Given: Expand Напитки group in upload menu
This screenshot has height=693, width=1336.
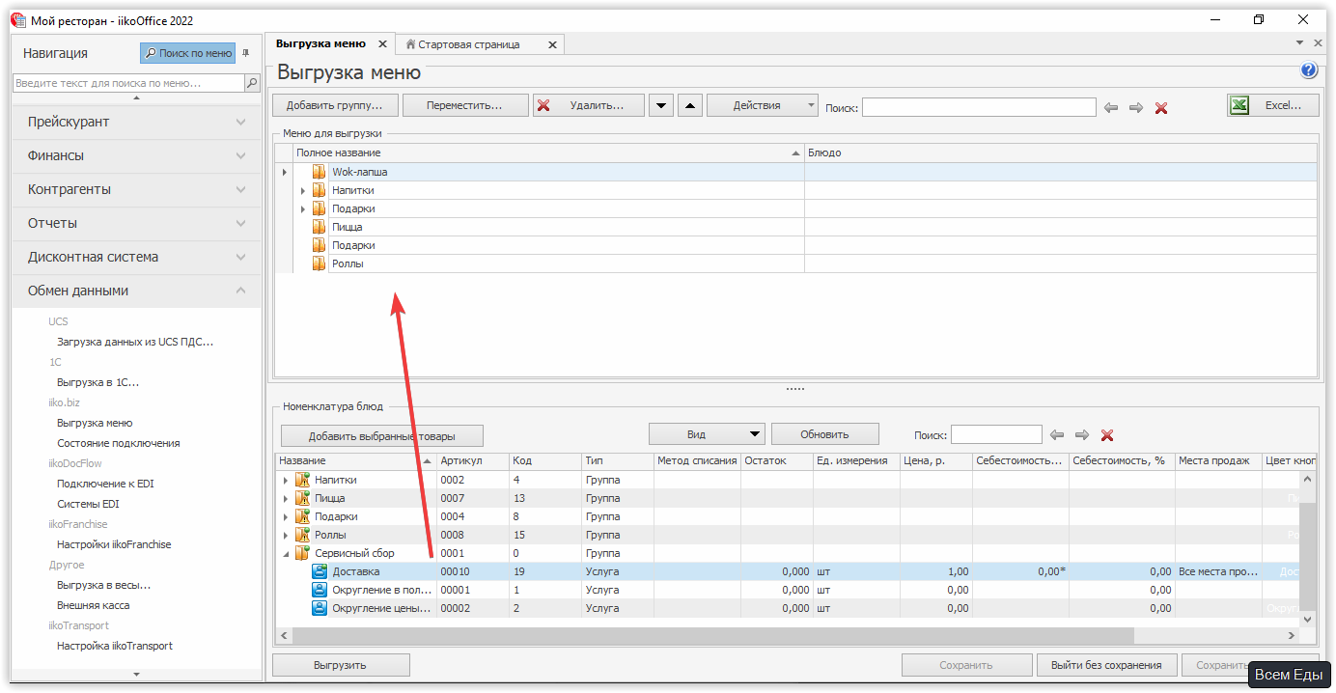Looking at the screenshot, I should [303, 191].
